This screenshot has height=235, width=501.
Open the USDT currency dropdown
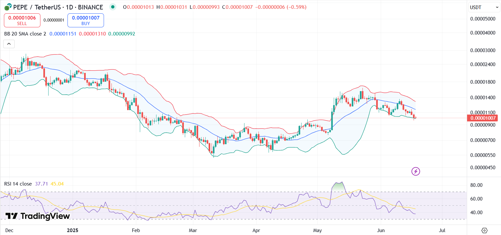[x=484, y=7]
